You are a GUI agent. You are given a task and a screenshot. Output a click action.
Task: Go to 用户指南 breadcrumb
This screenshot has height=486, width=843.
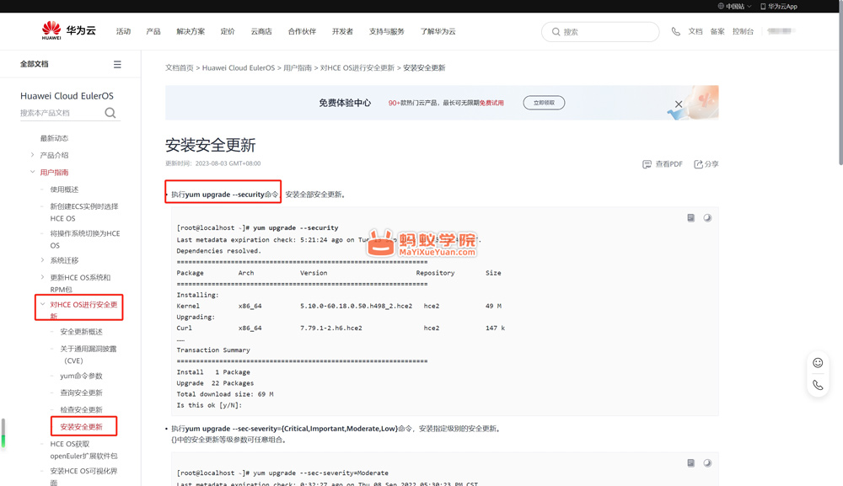(x=298, y=67)
